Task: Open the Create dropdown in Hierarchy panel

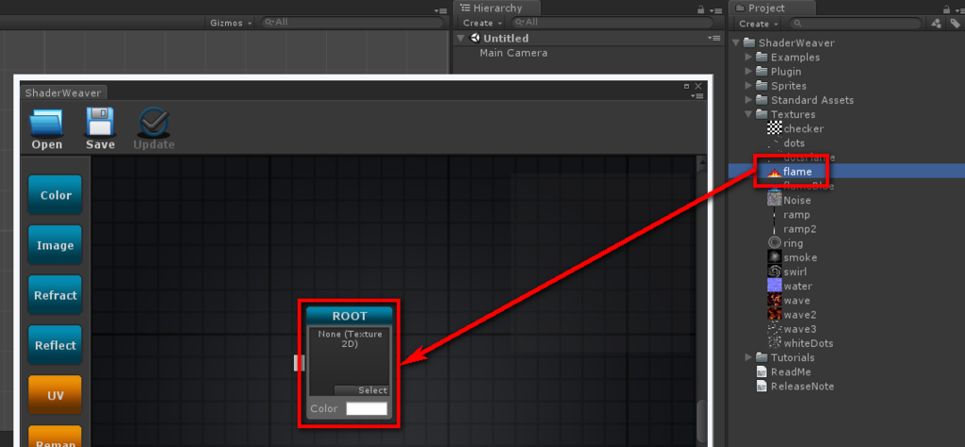Action: (x=482, y=23)
